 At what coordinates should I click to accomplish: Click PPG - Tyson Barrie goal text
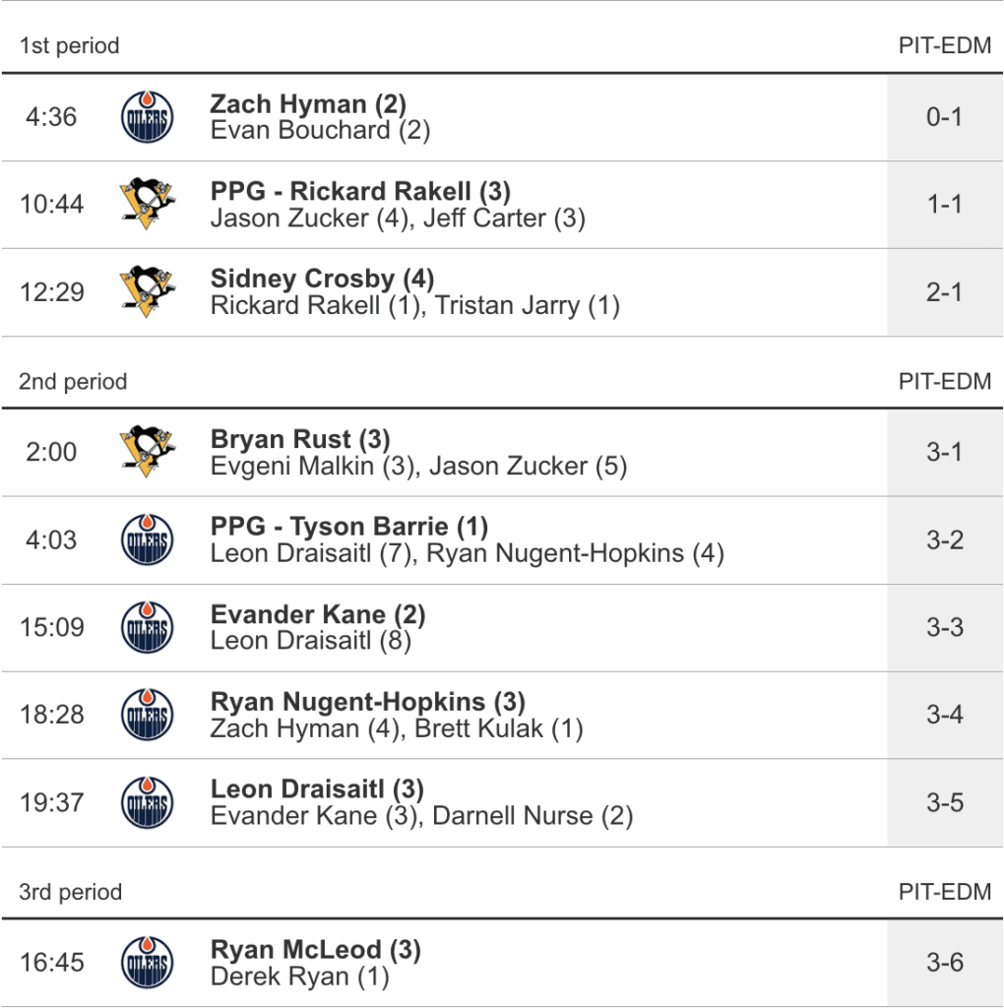click(349, 527)
